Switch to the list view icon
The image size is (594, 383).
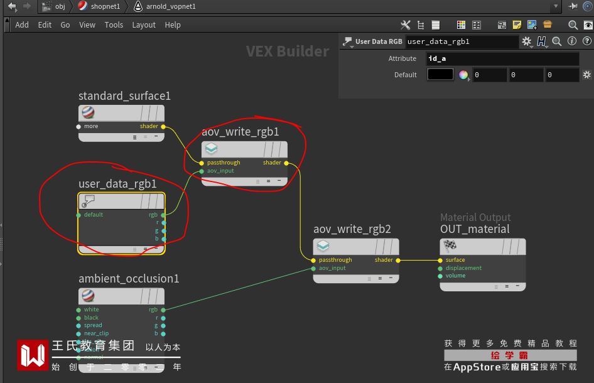436,25
